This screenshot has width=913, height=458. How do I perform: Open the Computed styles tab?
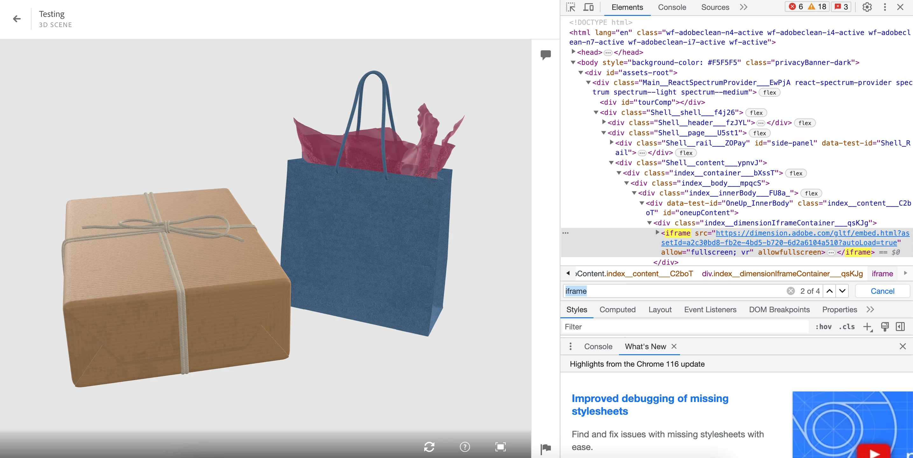coord(617,309)
